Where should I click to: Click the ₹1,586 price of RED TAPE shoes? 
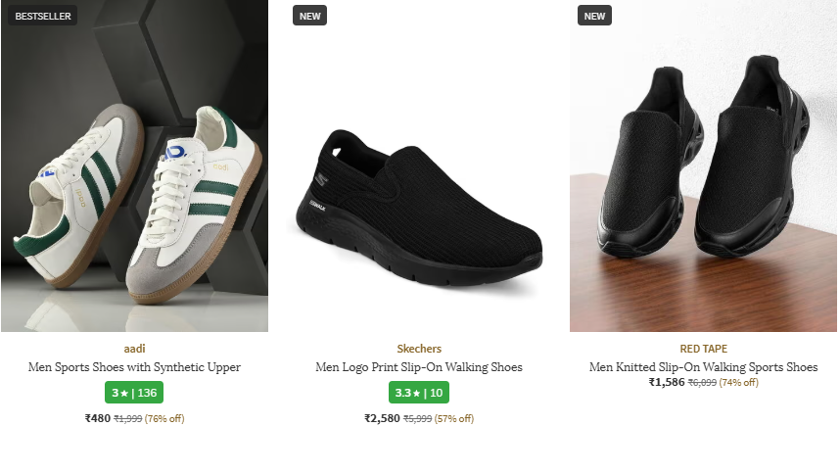point(667,382)
